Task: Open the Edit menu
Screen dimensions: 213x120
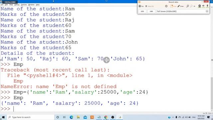Action: [x=6, y=5]
